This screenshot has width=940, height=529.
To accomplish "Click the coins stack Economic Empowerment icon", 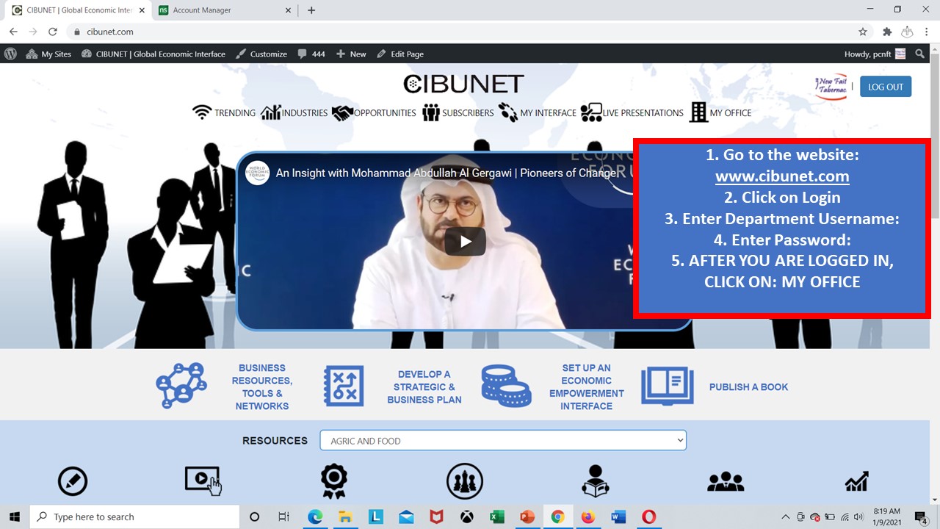I will point(506,386).
